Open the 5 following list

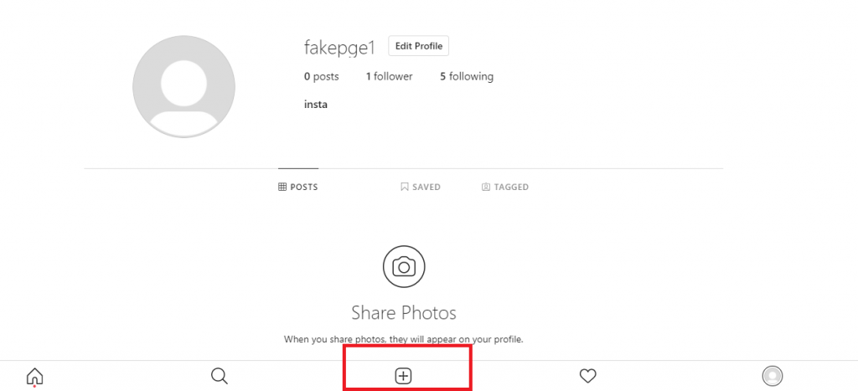click(x=467, y=77)
